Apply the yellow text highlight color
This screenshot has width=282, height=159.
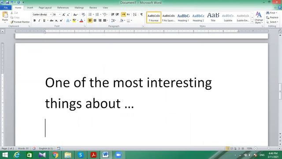(74, 21)
